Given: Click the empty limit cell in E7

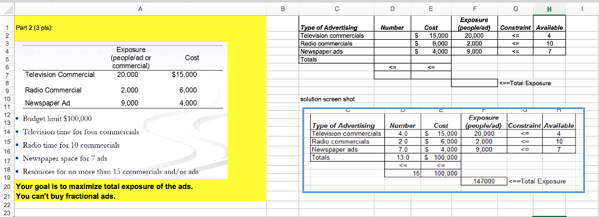Looking at the screenshot, I should tap(431, 75).
